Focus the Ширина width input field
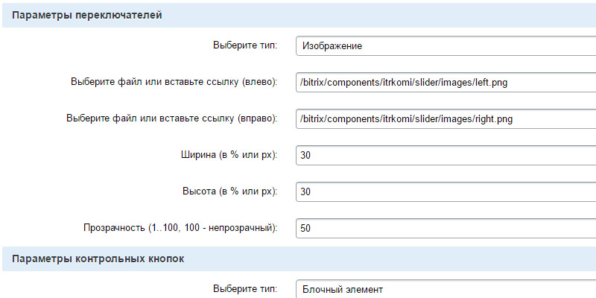 (445, 155)
